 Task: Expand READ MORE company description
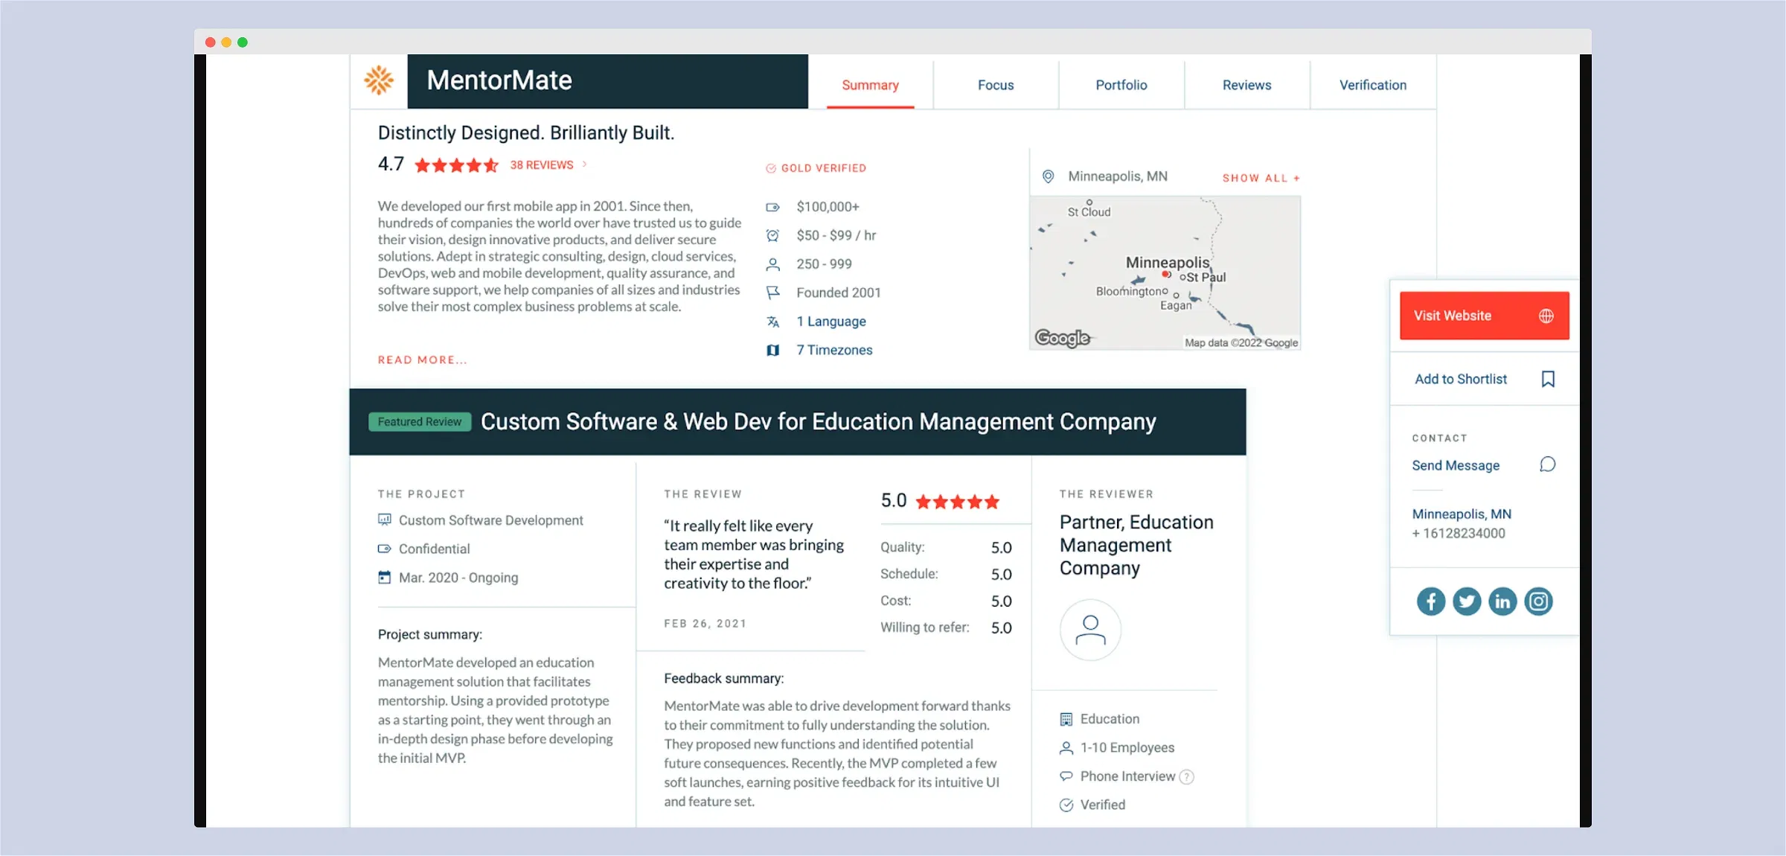[x=421, y=359]
